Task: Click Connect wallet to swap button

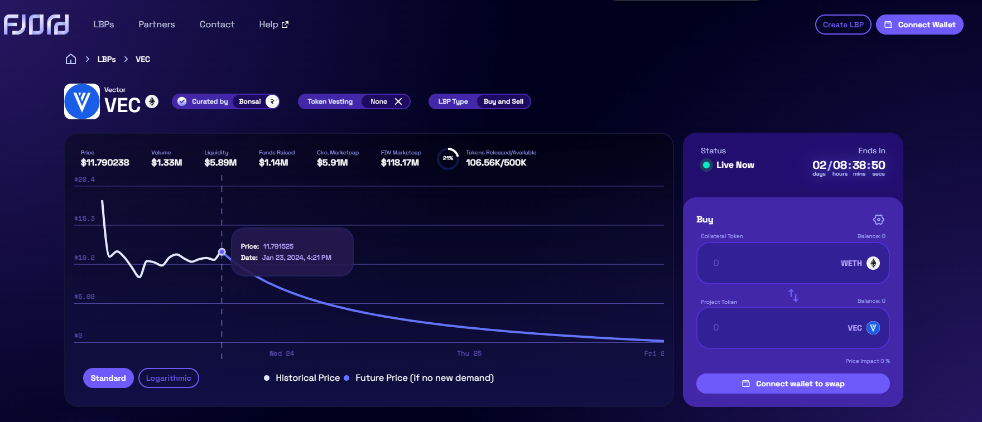Action: tap(792, 384)
